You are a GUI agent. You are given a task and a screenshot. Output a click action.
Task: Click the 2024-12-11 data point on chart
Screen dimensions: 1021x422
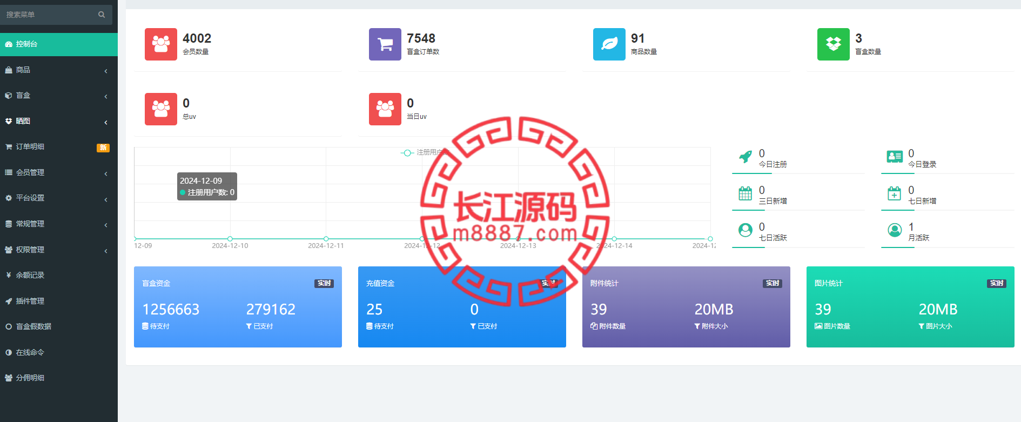point(326,239)
